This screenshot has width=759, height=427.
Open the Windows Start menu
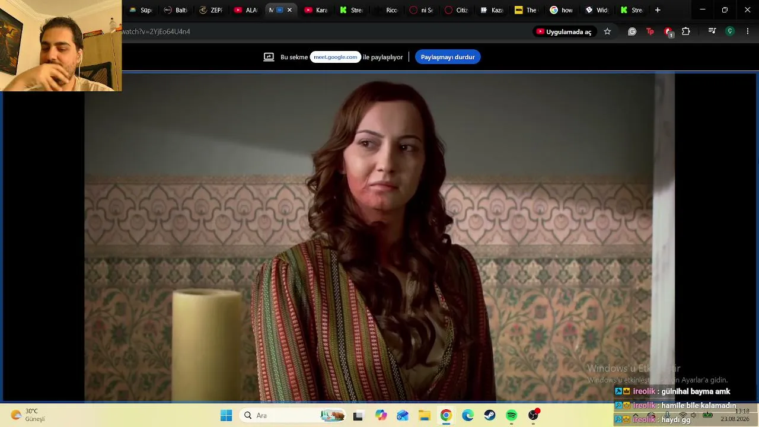tap(226, 416)
